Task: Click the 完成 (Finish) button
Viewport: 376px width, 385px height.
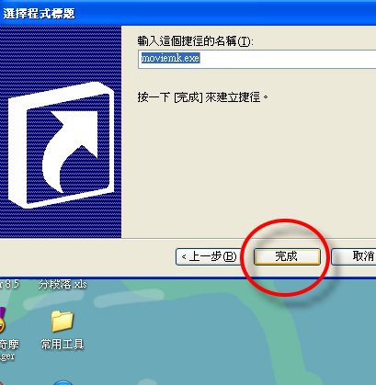Action: tap(287, 256)
